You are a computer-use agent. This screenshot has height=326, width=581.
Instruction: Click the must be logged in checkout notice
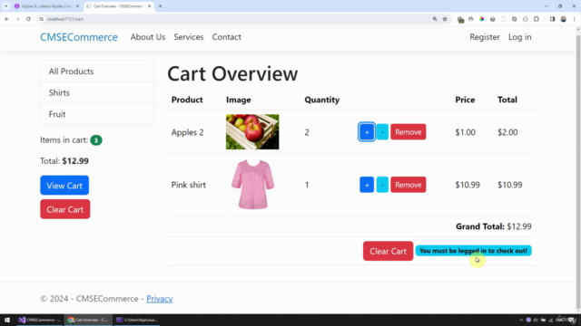tap(473, 251)
